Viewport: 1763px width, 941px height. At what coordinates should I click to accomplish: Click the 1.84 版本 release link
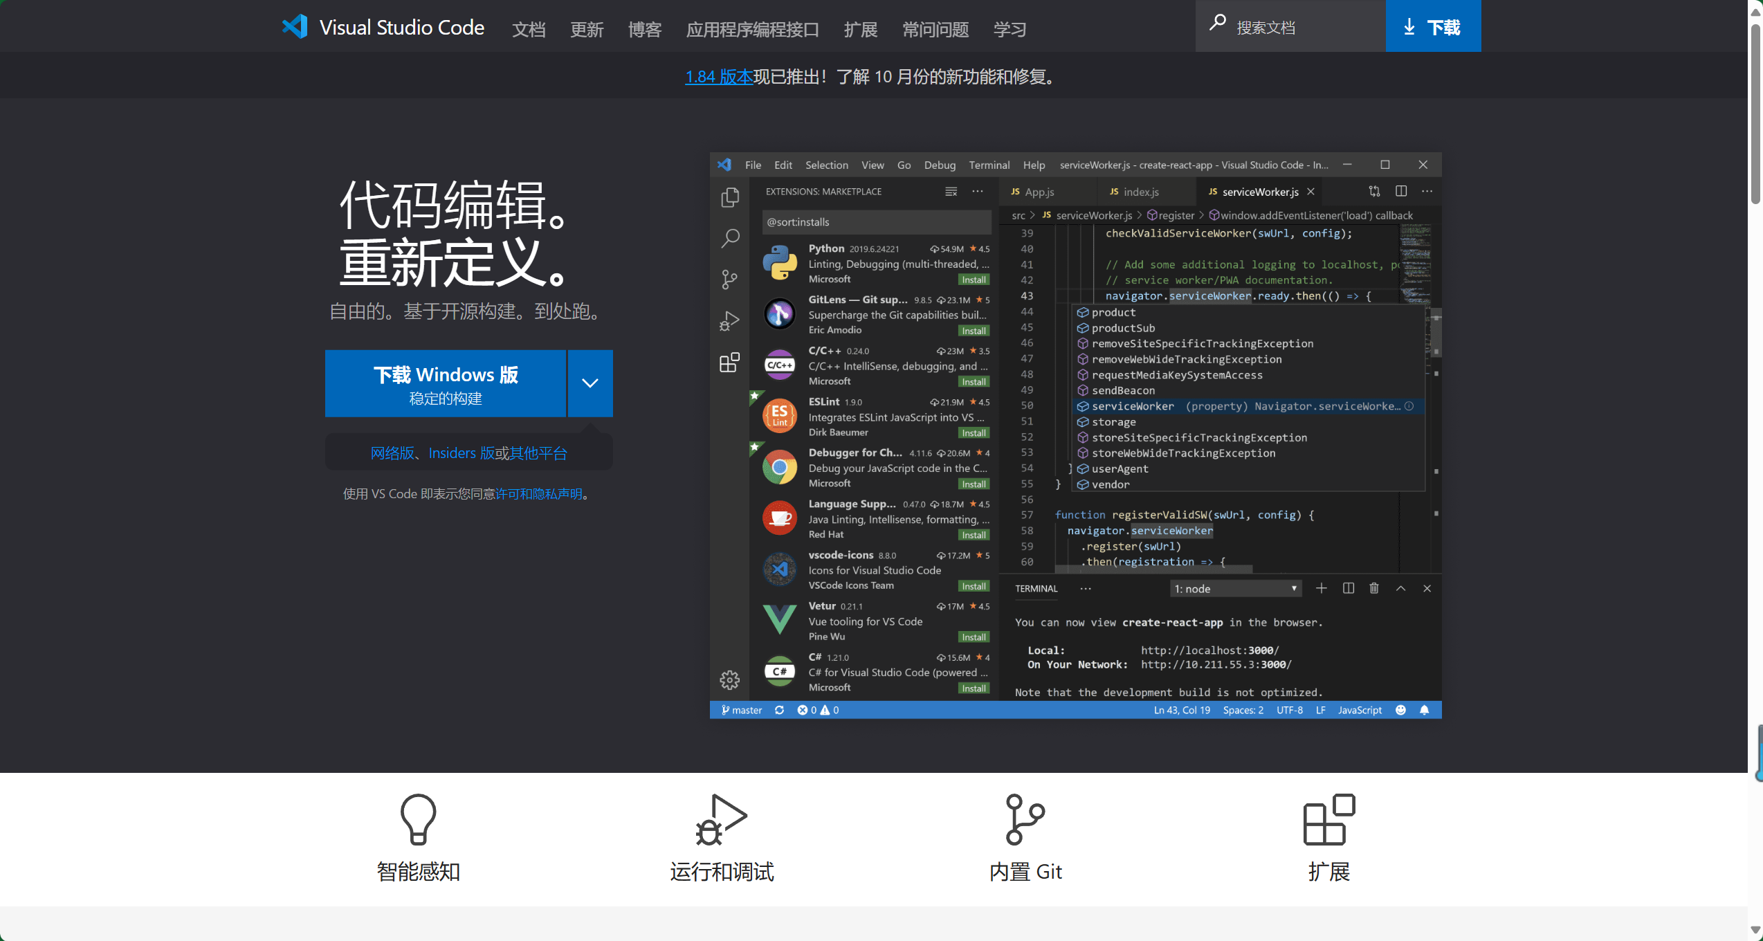click(718, 77)
